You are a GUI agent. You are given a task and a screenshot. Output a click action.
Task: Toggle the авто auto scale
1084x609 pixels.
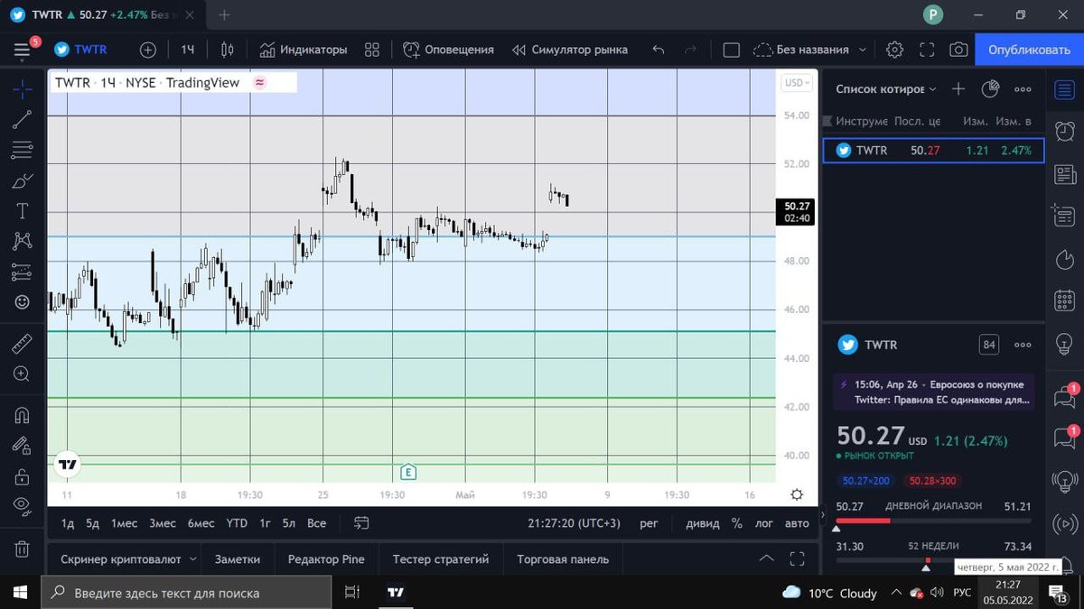click(798, 523)
